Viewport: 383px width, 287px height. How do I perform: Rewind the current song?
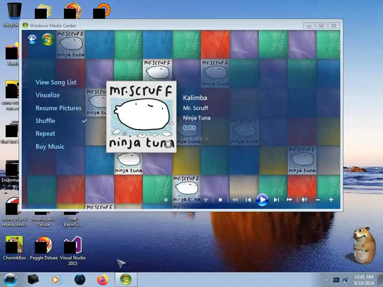235,200
